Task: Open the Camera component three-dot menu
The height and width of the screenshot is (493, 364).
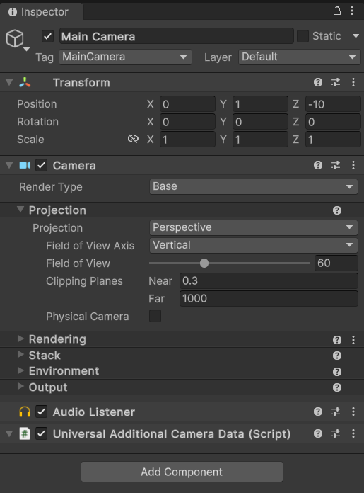Action: pyautogui.click(x=353, y=165)
